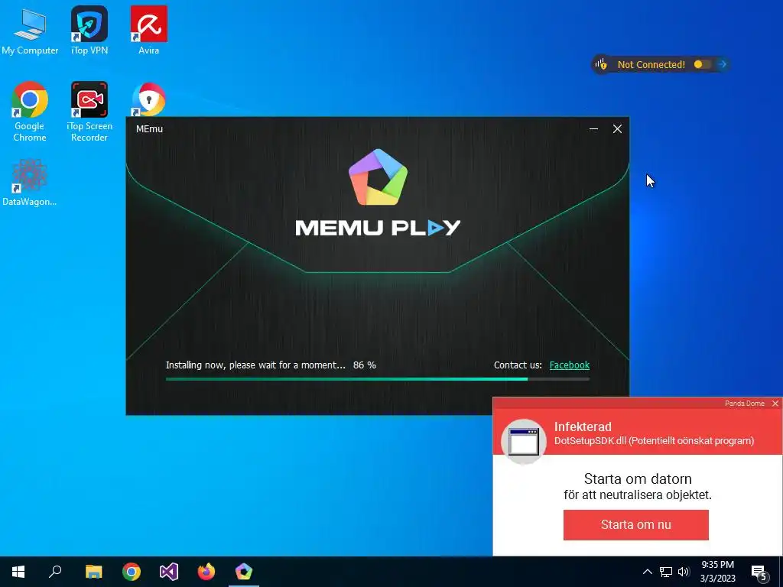
Task: Select the Google Chrome desktop shortcut
Action: click(30, 112)
